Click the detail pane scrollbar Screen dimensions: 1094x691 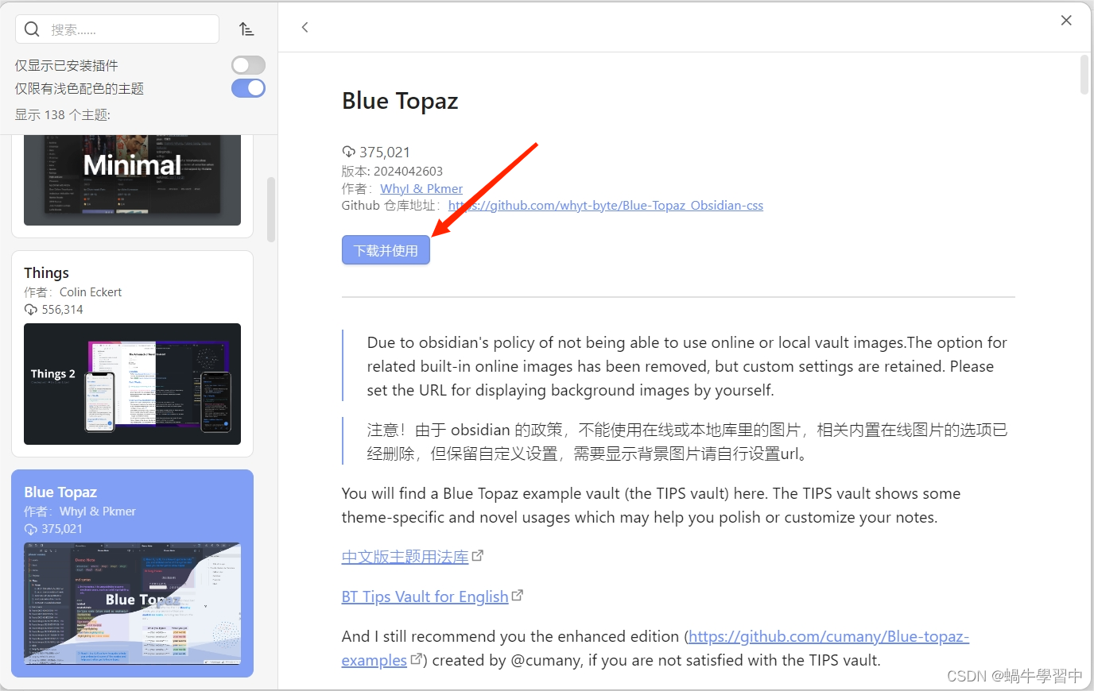tap(1084, 75)
